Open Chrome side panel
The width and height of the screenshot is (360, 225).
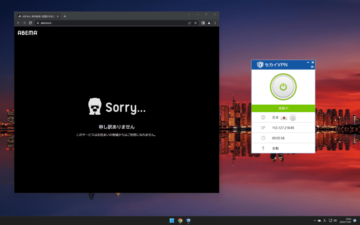click(x=203, y=23)
